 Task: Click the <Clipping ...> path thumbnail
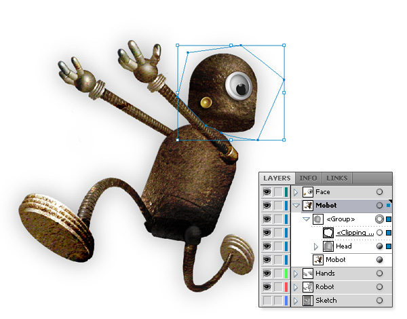(328, 233)
